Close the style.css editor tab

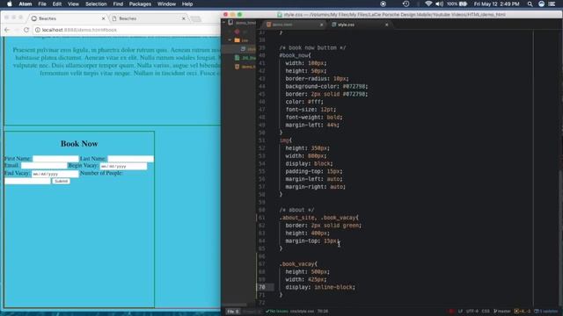(387, 25)
